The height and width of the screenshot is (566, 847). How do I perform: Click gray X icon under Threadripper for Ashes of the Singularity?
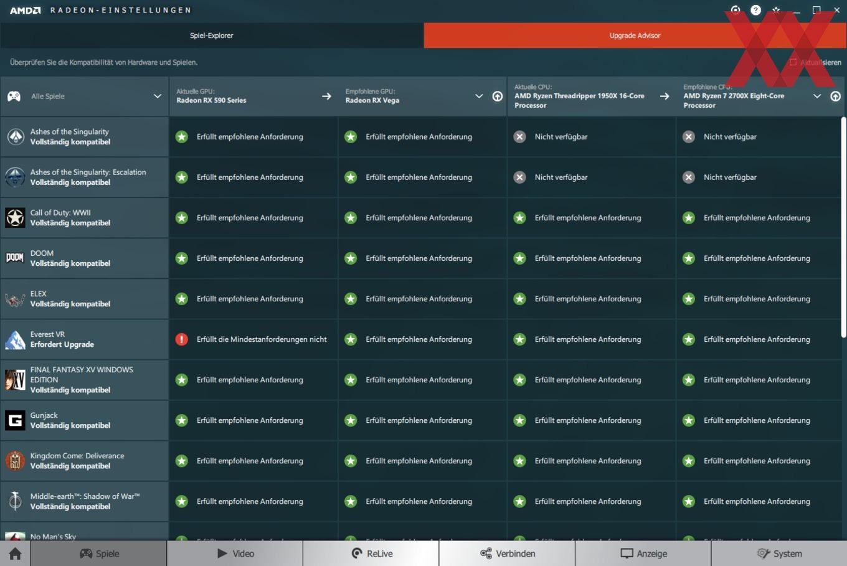click(x=519, y=136)
